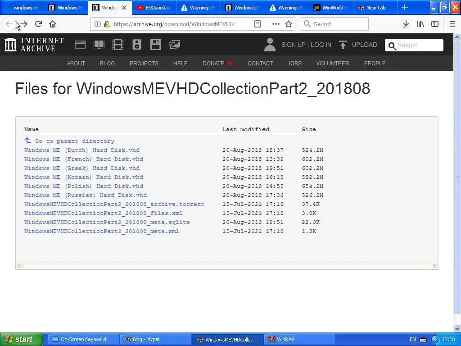Download Windows ME (Polish) Hard Disk.vhd

[x=83, y=186]
